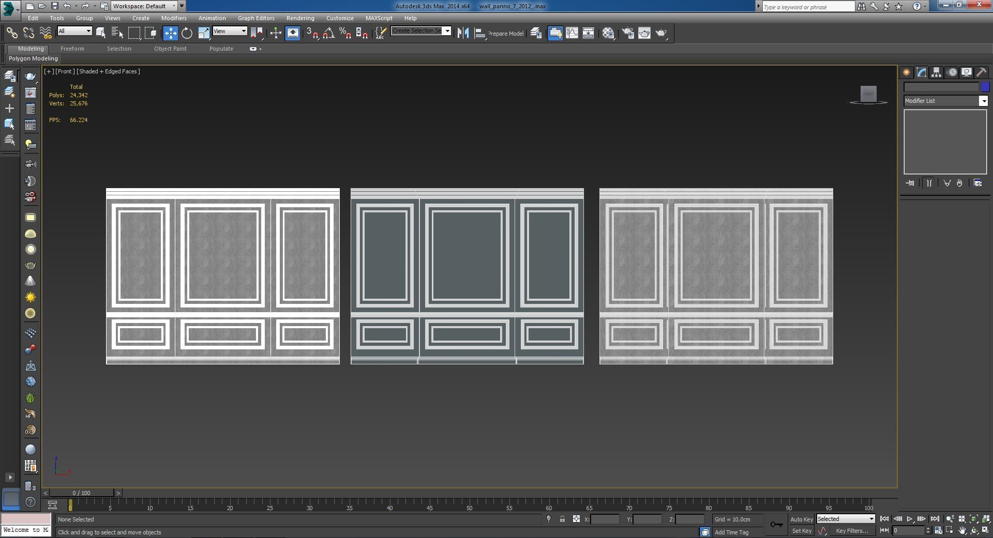Toggle Show End Result in modifier stack
Image resolution: width=993 pixels, height=538 pixels.
tap(929, 183)
